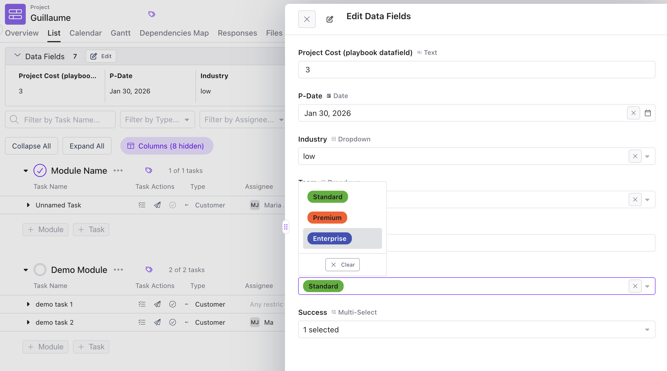The width and height of the screenshot is (667, 371).
Task: Select the orange Premium option
Action: [x=327, y=218]
